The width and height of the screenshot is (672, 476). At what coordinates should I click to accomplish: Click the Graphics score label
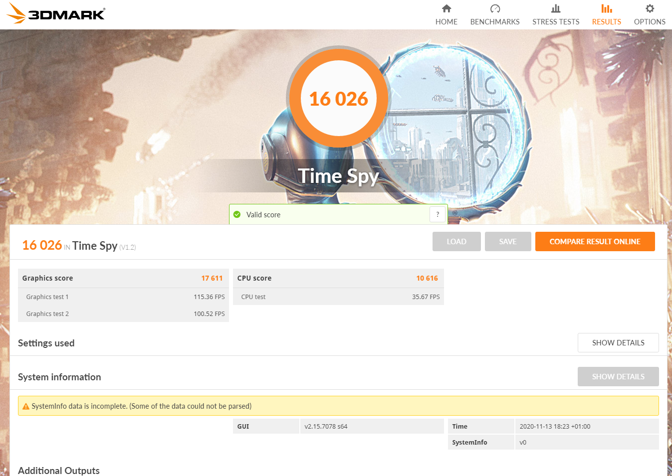click(47, 278)
